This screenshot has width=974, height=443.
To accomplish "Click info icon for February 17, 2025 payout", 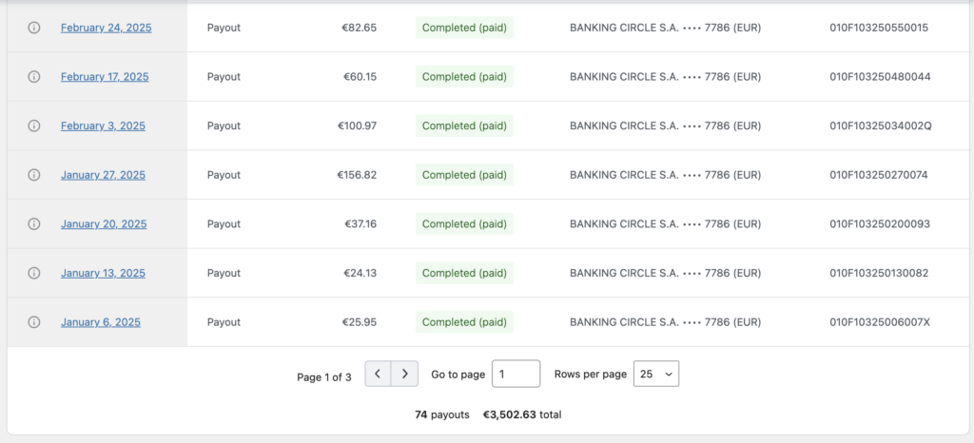I will click(x=34, y=77).
